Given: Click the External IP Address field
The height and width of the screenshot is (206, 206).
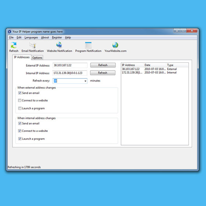Looking at the screenshot, I should coord(70,65).
